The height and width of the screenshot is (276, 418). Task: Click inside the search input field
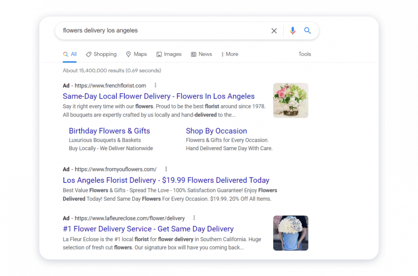155,30
